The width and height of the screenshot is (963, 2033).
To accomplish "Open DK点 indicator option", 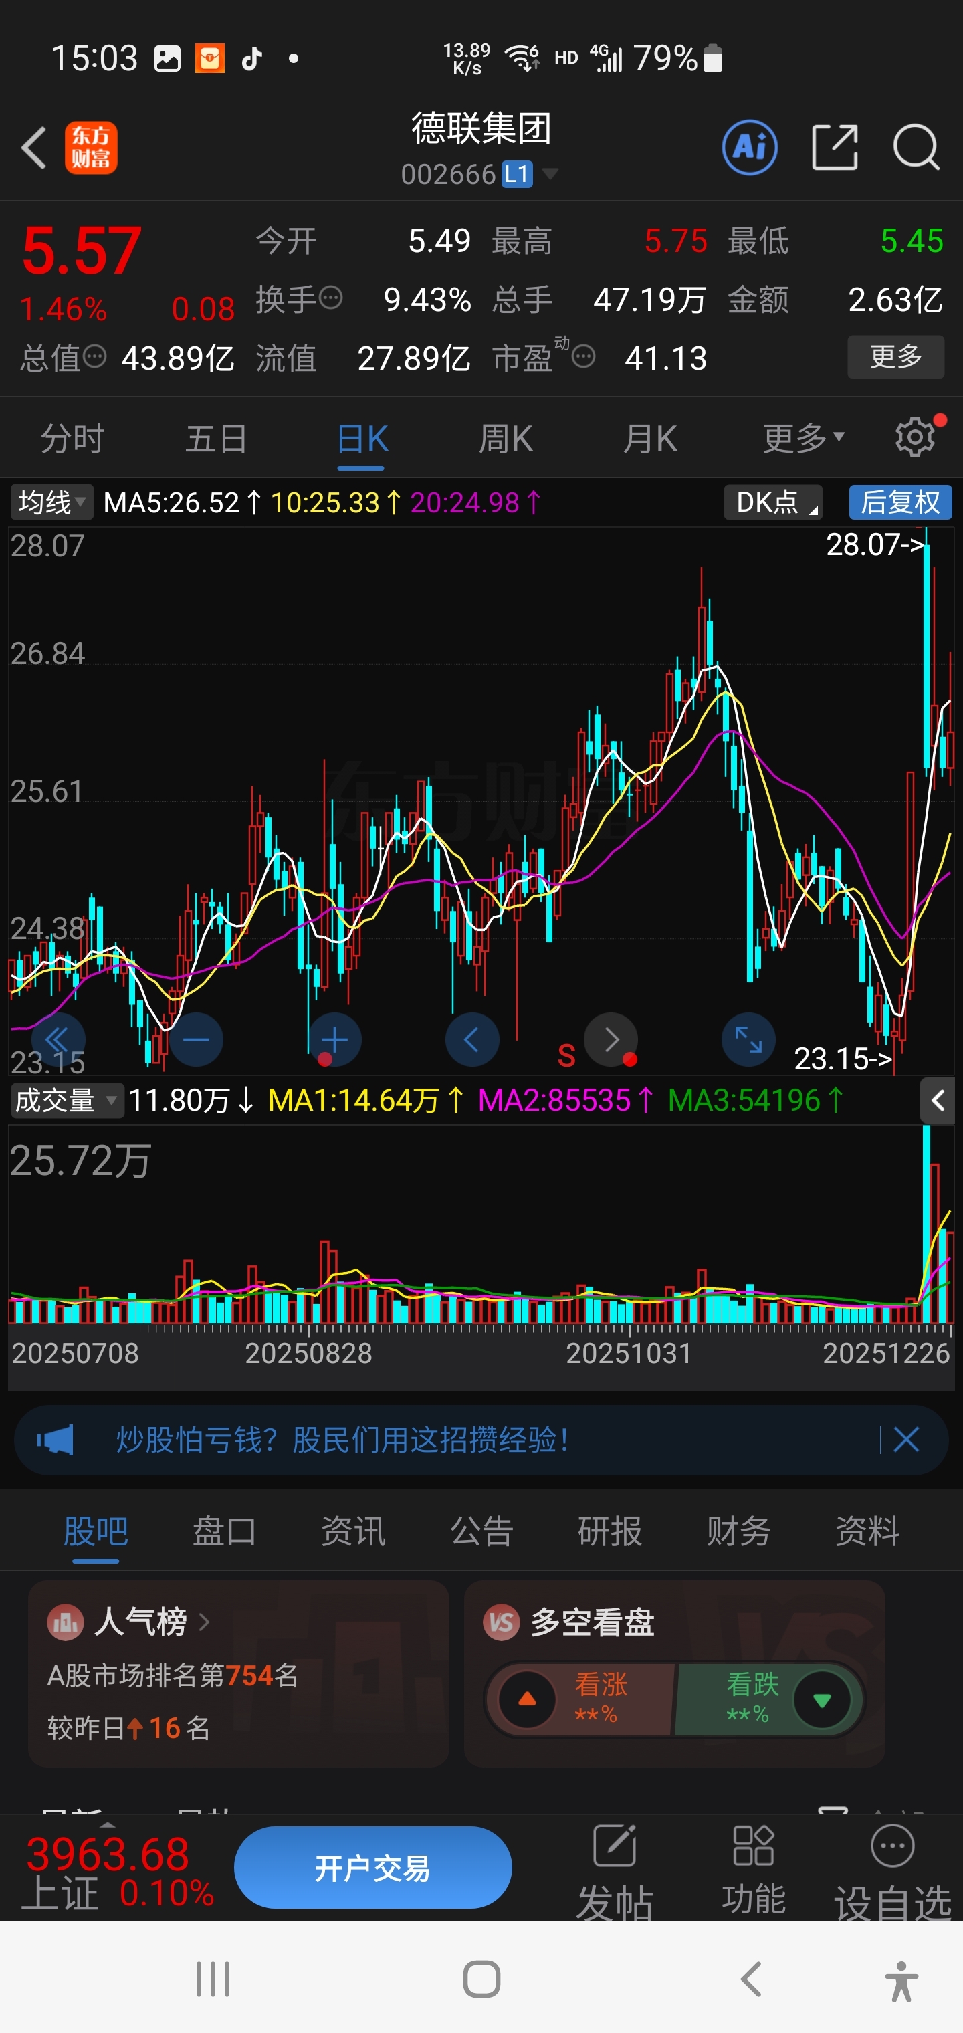I will 773,502.
